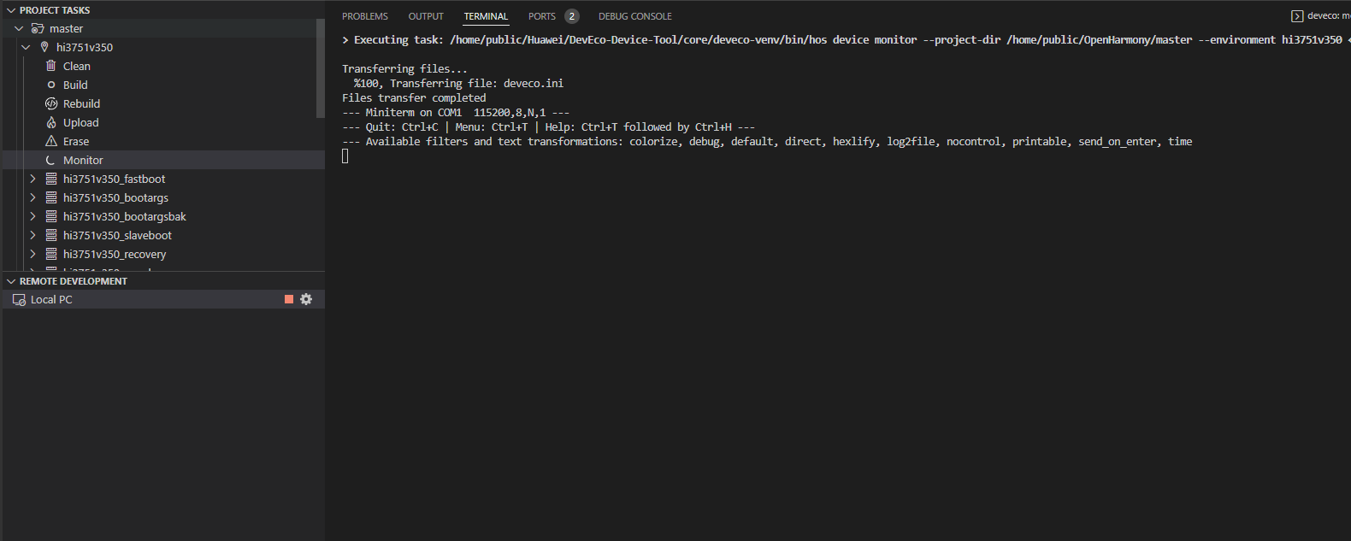
Task: Click the red stop square for Local PC
Action: coord(289,299)
